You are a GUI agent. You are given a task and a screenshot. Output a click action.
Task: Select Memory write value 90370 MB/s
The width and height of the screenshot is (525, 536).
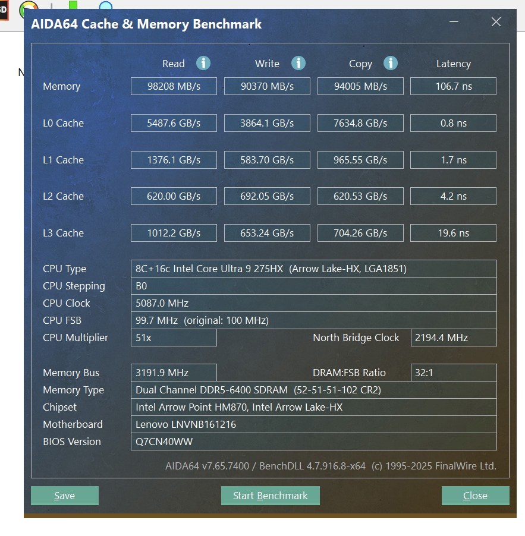click(x=267, y=86)
